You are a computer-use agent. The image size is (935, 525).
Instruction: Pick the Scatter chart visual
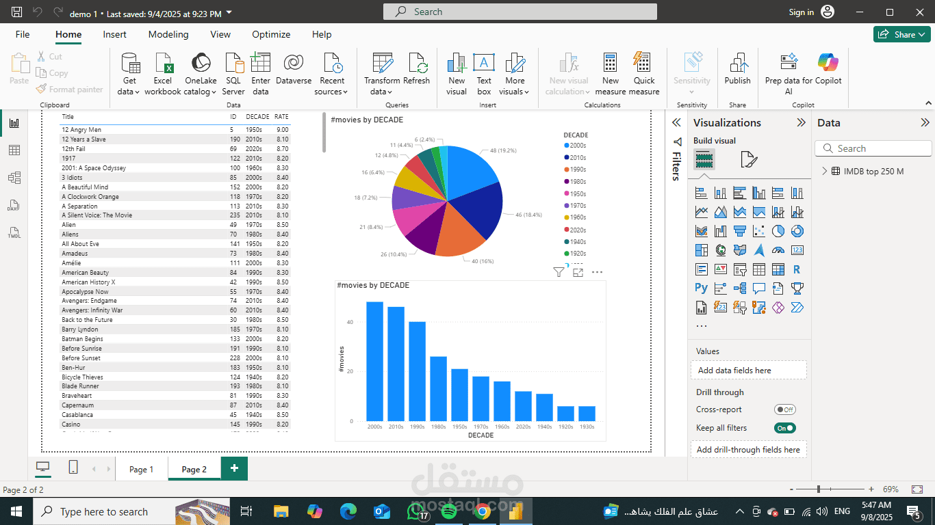click(x=758, y=232)
